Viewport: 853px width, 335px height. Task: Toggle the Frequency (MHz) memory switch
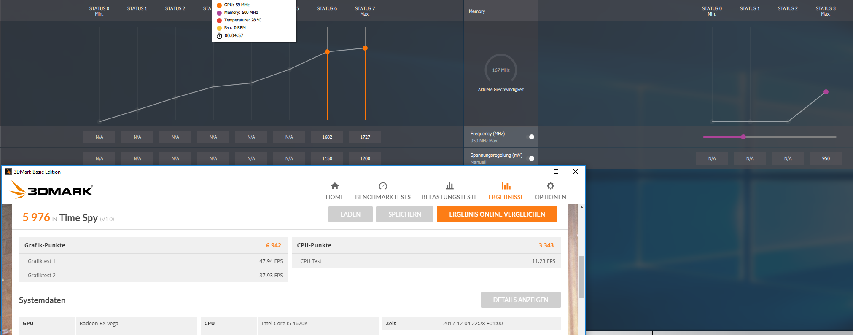[x=532, y=137]
